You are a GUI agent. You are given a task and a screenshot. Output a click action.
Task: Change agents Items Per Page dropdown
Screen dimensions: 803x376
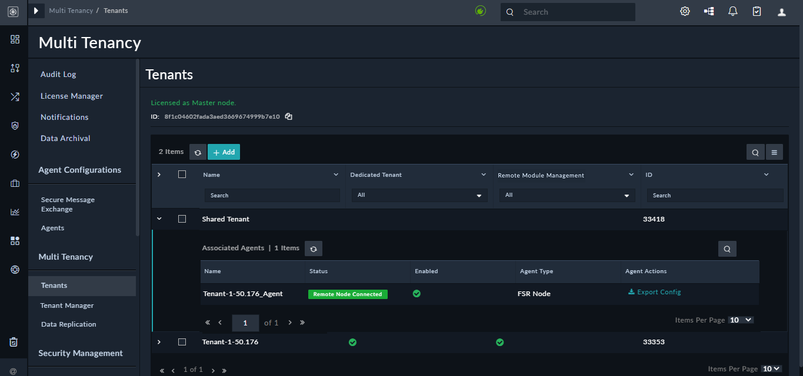point(741,320)
